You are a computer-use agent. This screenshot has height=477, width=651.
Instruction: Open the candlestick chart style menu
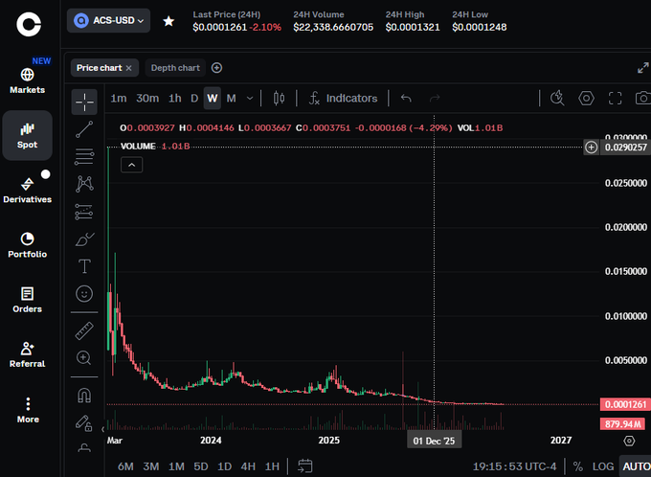click(279, 99)
